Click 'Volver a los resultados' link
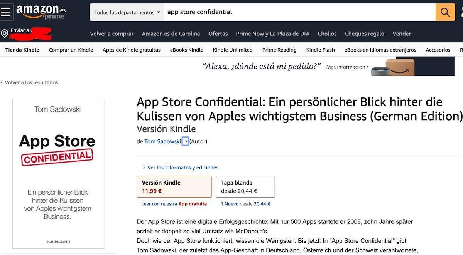Screen dimensions: 463x255 [x=31, y=82]
